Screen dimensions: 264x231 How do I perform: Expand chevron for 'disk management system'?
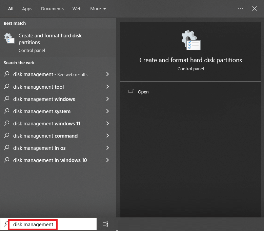(x=107, y=111)
